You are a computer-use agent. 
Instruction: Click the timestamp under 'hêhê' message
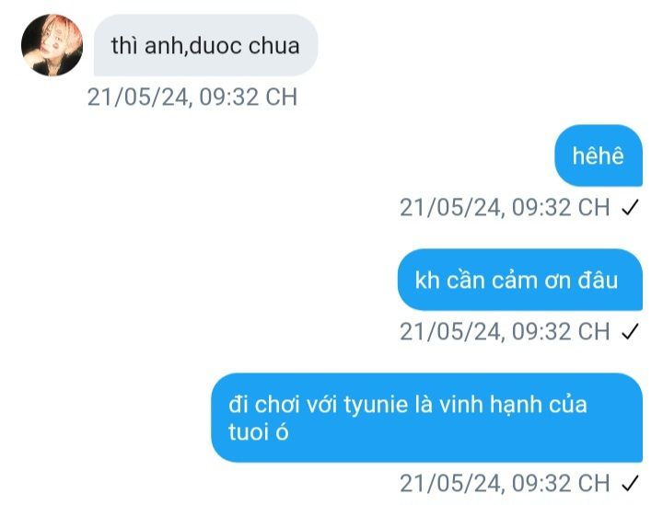pyautogui.click(x=505, y=207)
